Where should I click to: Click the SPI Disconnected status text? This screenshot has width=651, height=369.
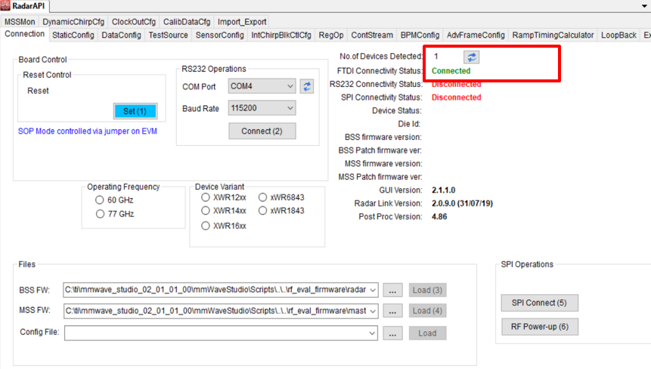coord(456,98)
